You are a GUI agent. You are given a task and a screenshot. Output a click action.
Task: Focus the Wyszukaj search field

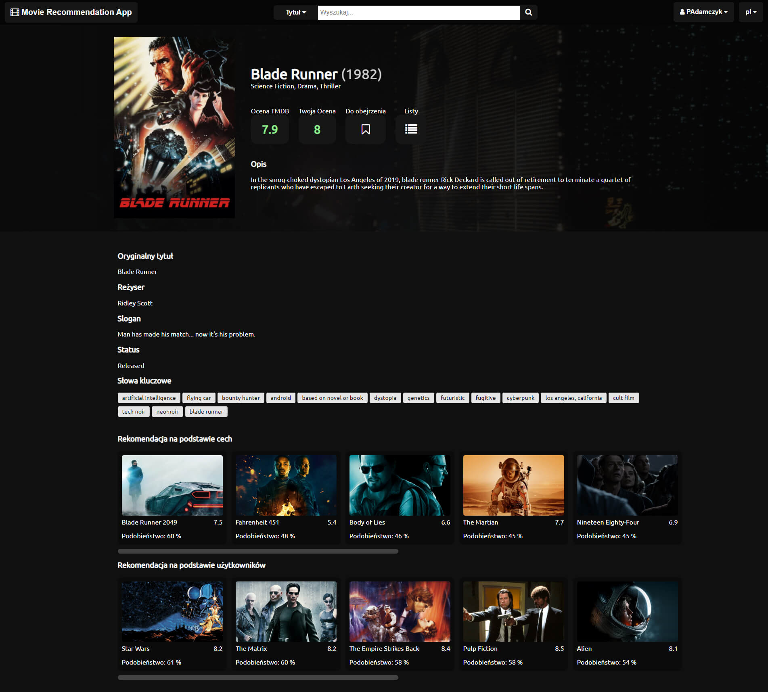pyautogui.click(x=419, y=13)
